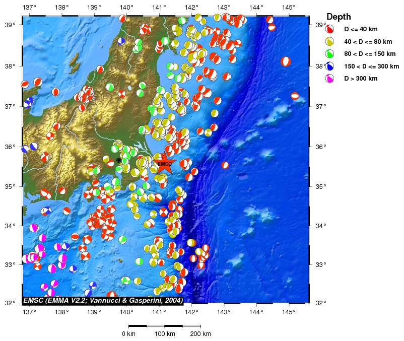Click the black circle city marker west of the star
The height and width of the screenshot is (341, 404).
(x=119, y=160)
